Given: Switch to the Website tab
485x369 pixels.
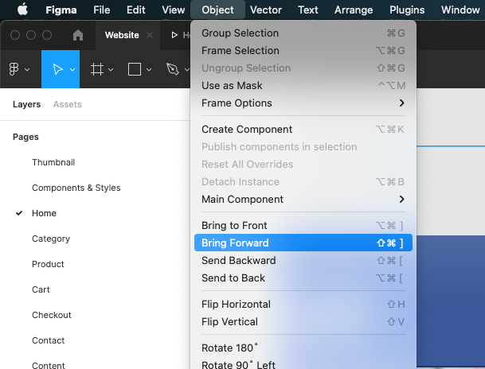Looking at the screenshot, I should point(122,35).
